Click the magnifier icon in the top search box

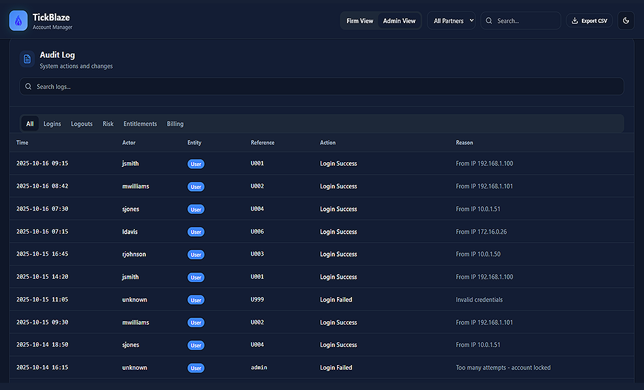coord(489,21)
